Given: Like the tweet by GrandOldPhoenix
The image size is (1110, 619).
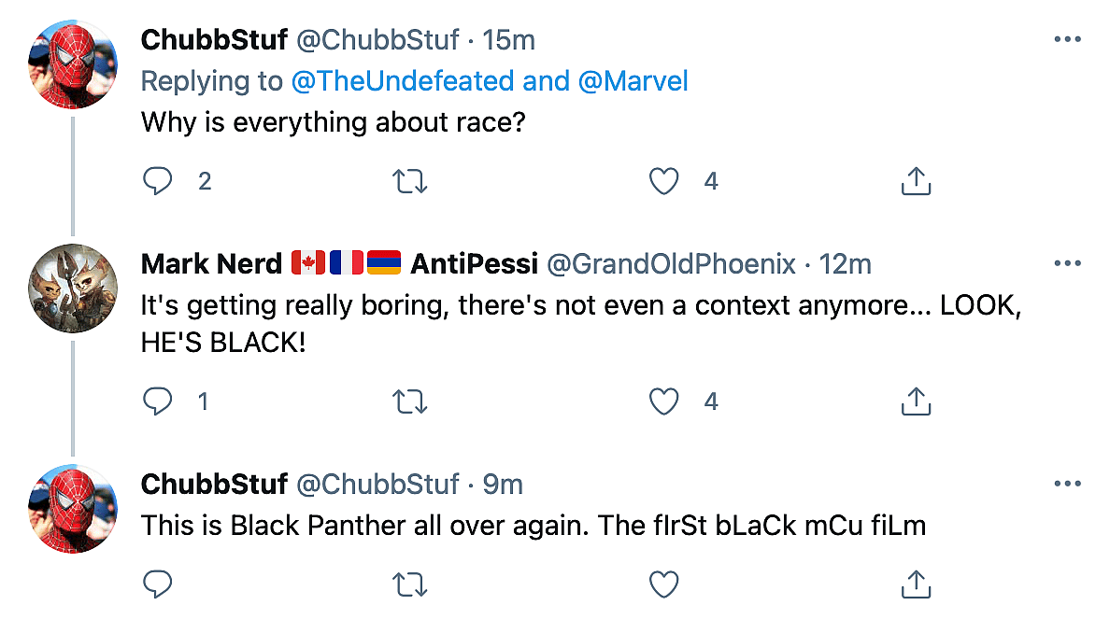Looking at the screenshot, I should point(663,401).
